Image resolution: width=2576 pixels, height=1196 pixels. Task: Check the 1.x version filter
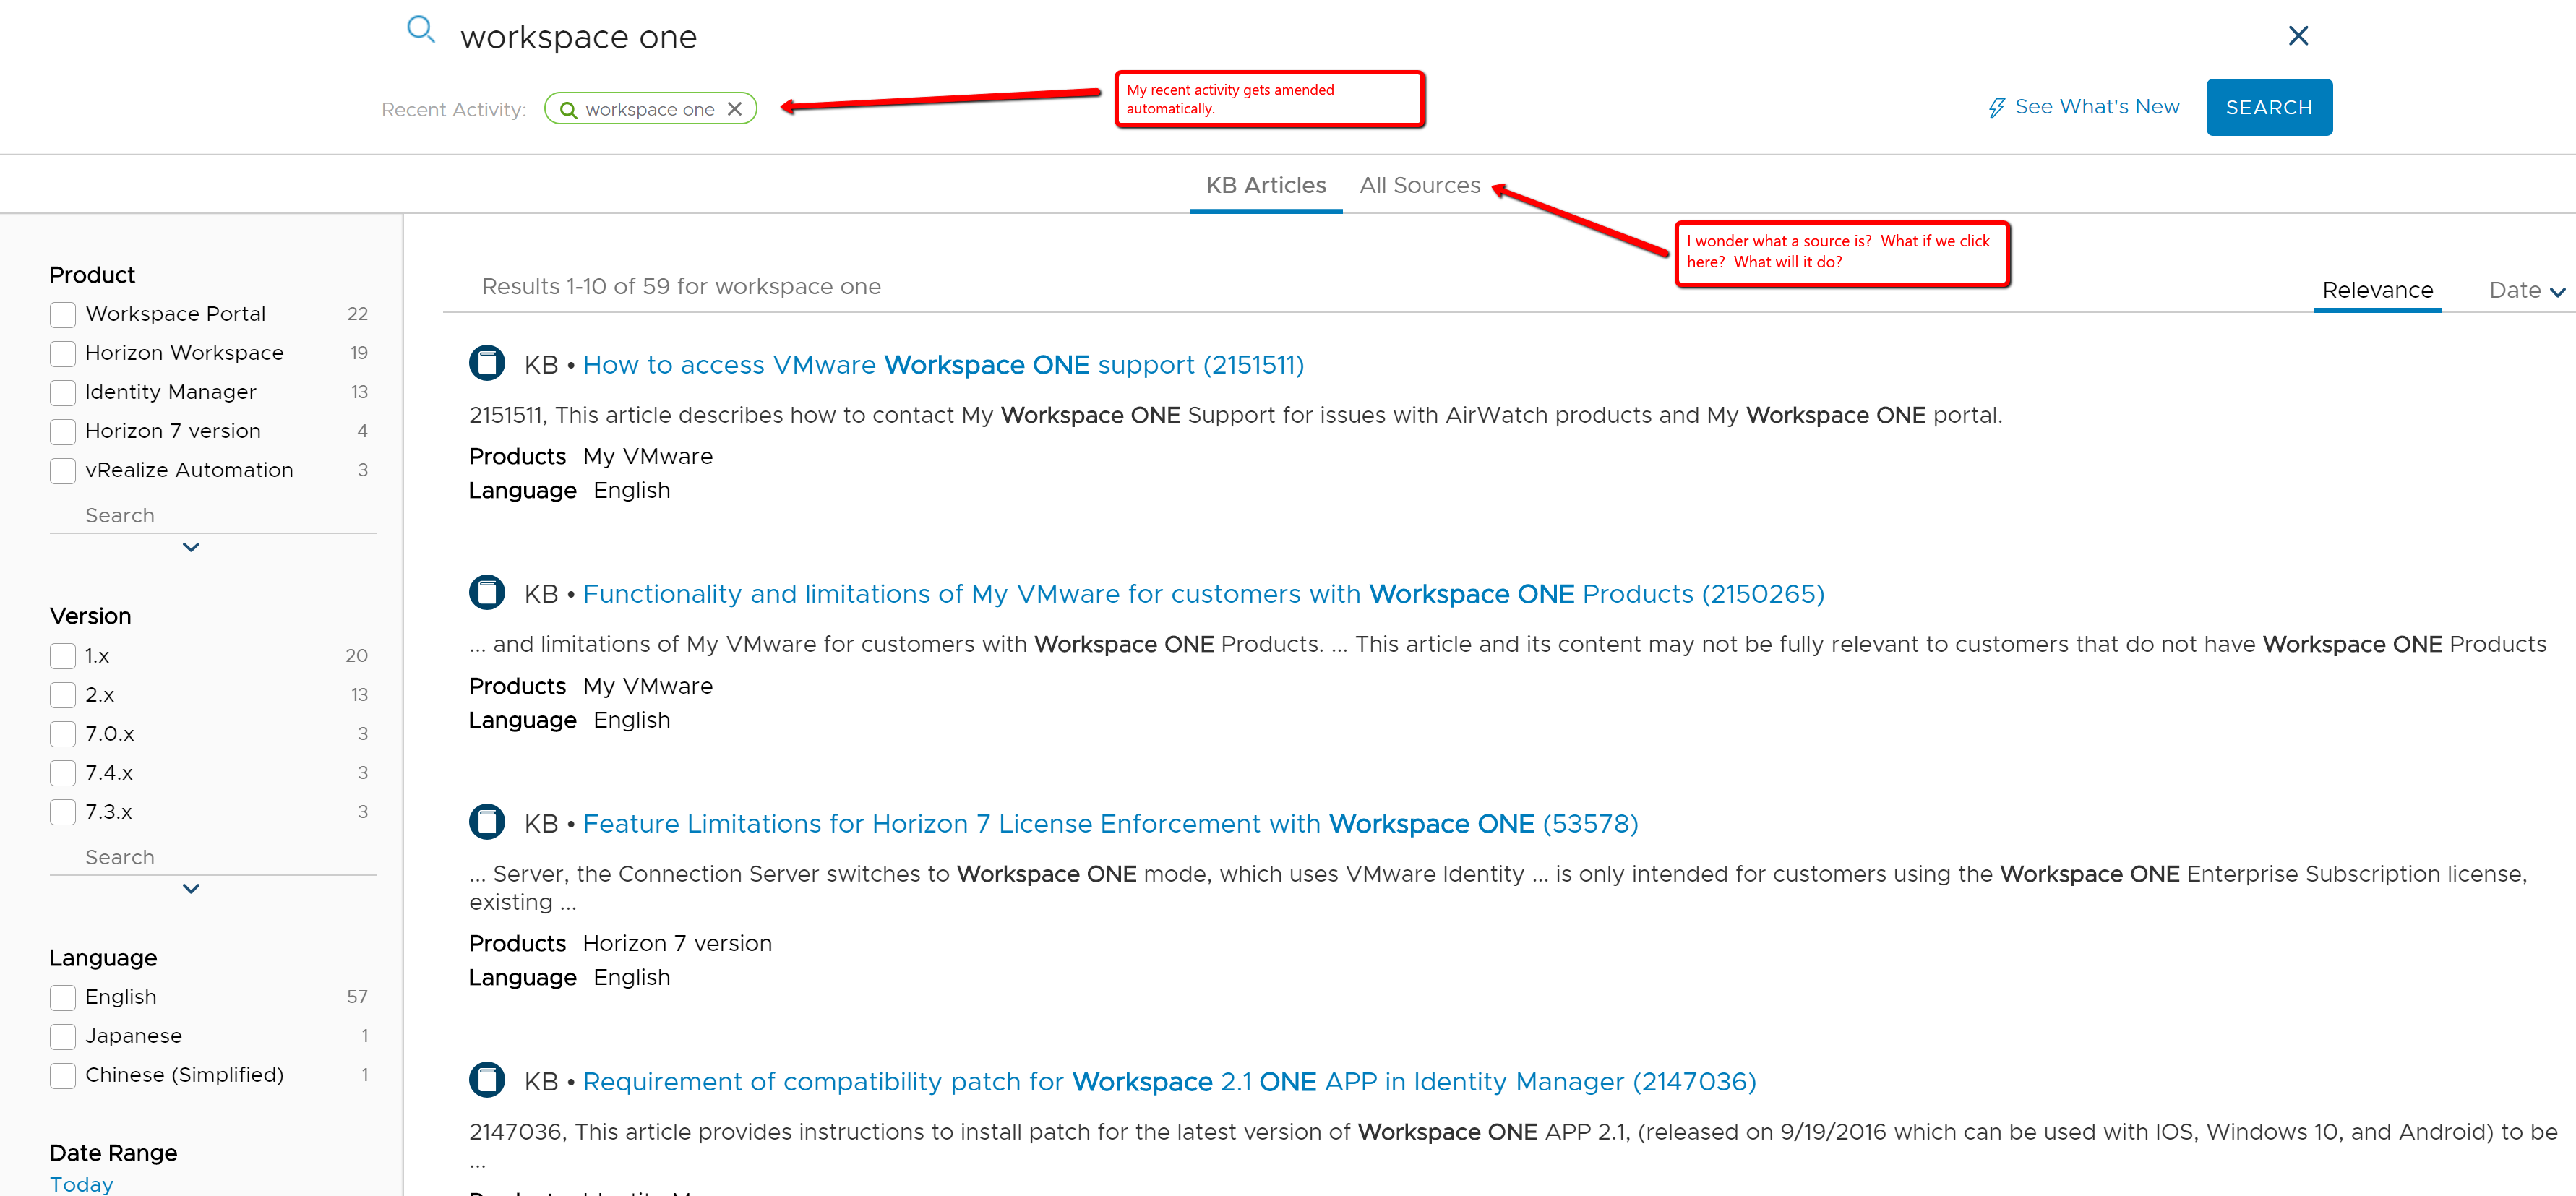(x=63, y=657)
